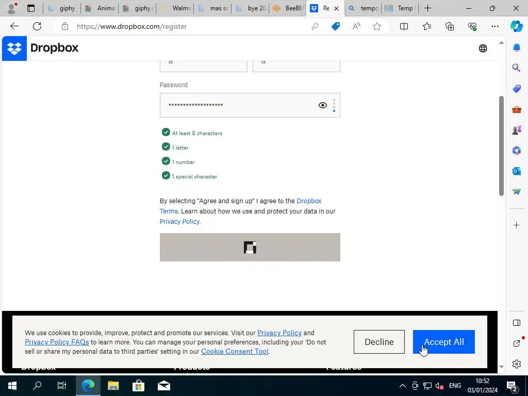Viewport: 528px width, 396px height.
Task: Open File Explorer from taskbar
Action: 113,386
